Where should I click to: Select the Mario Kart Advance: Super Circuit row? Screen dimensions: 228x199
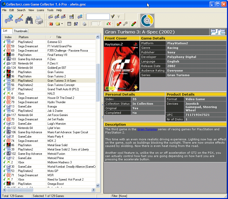[x=49, y=132]
